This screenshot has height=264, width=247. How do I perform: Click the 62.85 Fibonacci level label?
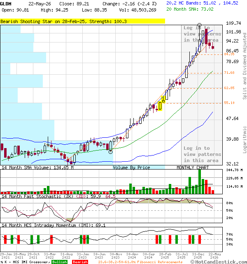click(229, 88)
